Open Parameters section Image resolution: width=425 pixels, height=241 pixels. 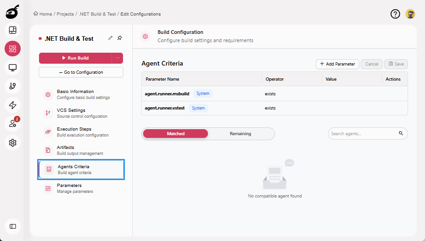pyautogui.click(x=81, y=188)
